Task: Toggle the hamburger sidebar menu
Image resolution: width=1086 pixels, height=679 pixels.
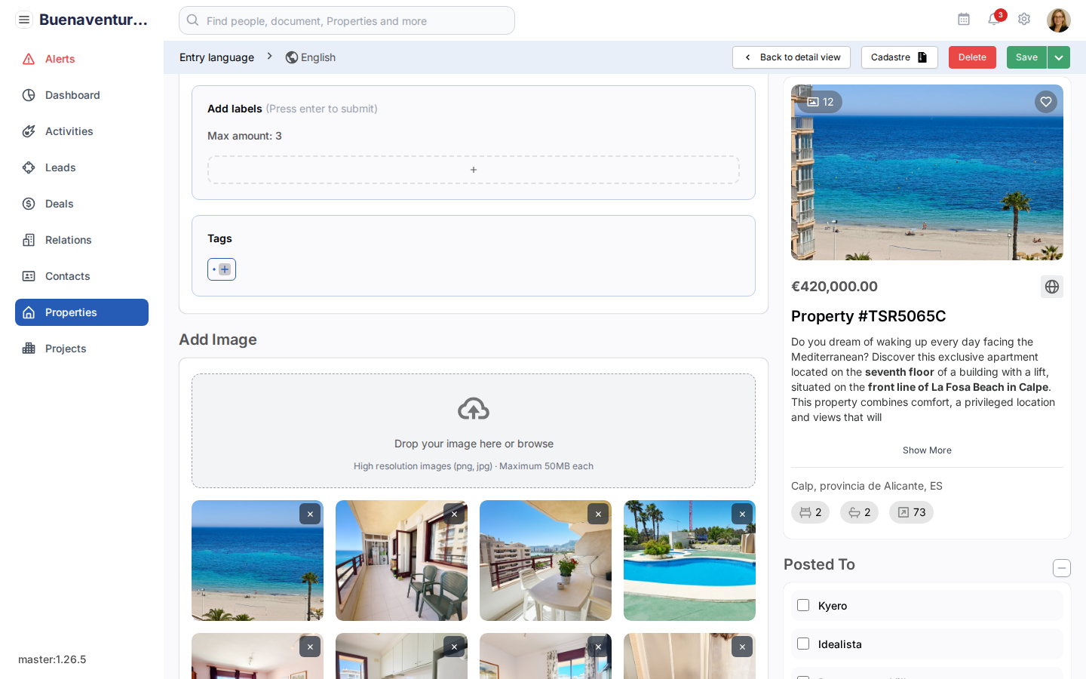Action: click(x=24, y=20)
